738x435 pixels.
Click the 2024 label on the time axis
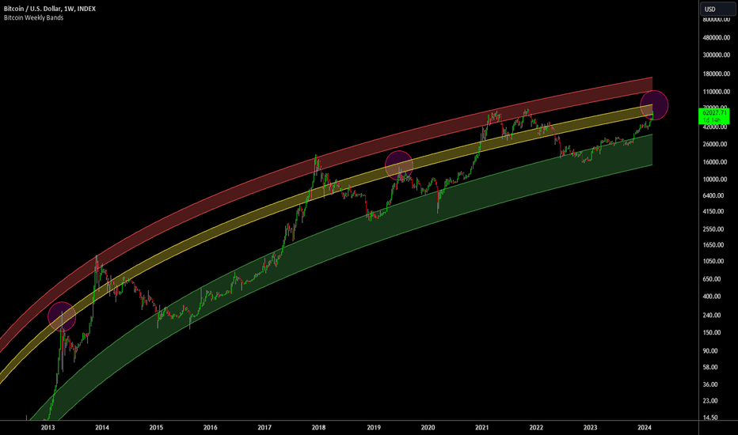click(645, 427)
